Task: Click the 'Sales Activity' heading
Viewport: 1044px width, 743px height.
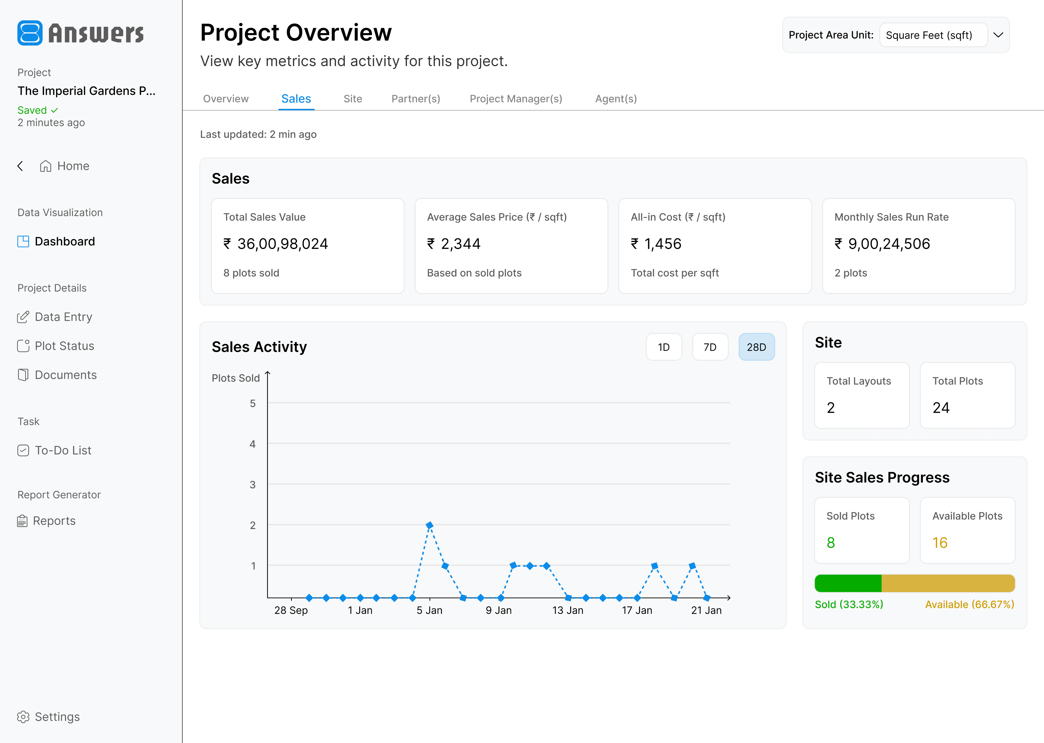Action: (x=259, y=347)
